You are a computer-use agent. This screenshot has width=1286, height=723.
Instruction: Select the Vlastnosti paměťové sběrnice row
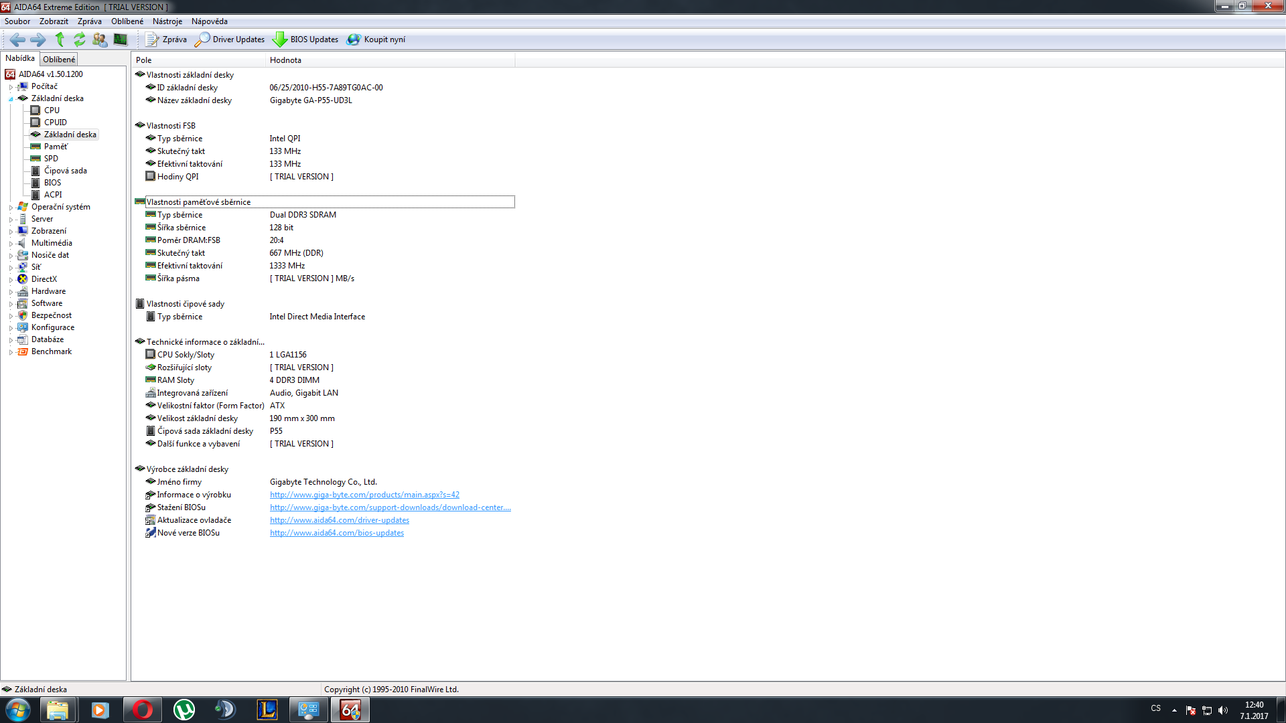(x=324, y=202)
